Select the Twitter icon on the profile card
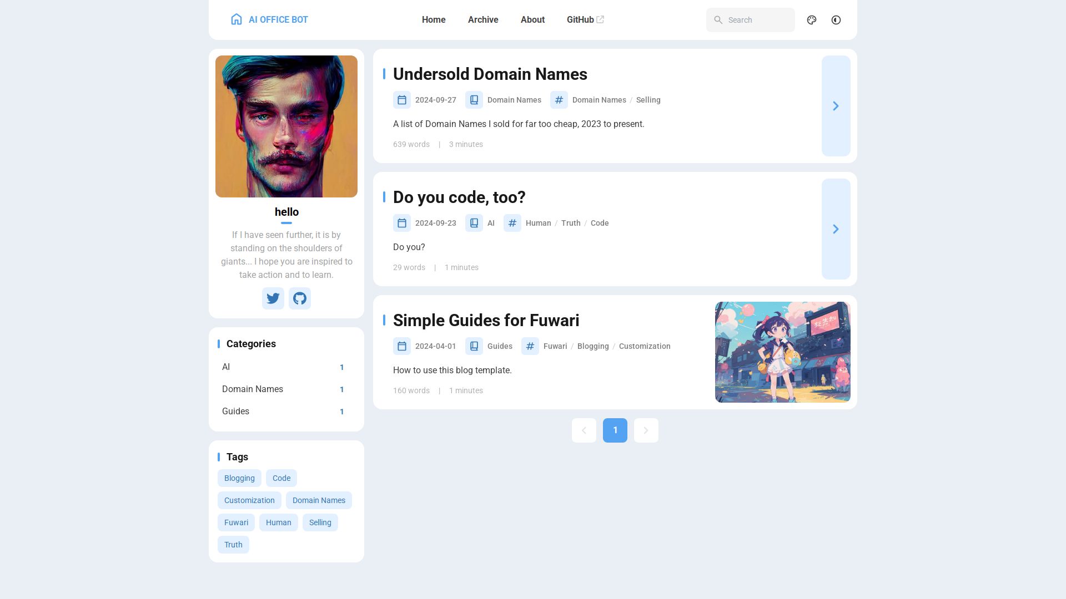Viewport: 1066px width, 599px height. (x=273, y=298)
